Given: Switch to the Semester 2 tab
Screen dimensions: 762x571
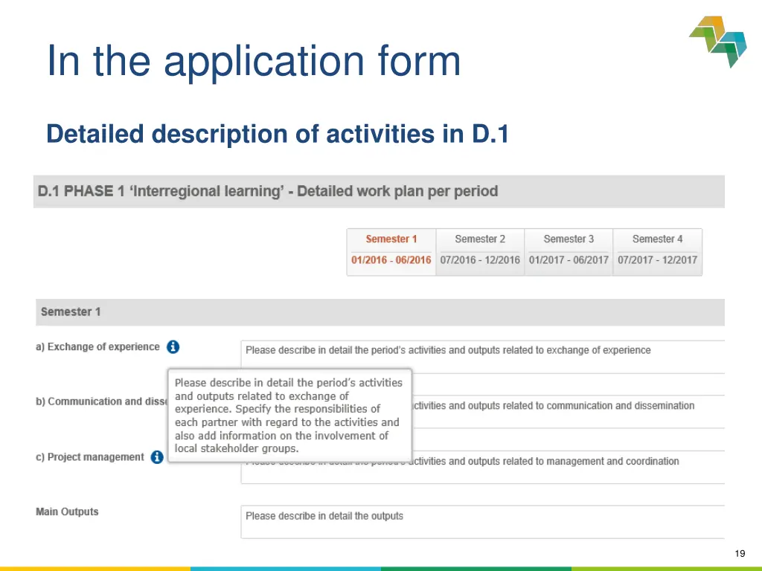Looking at the screenshot, I should tap(480, 252).
